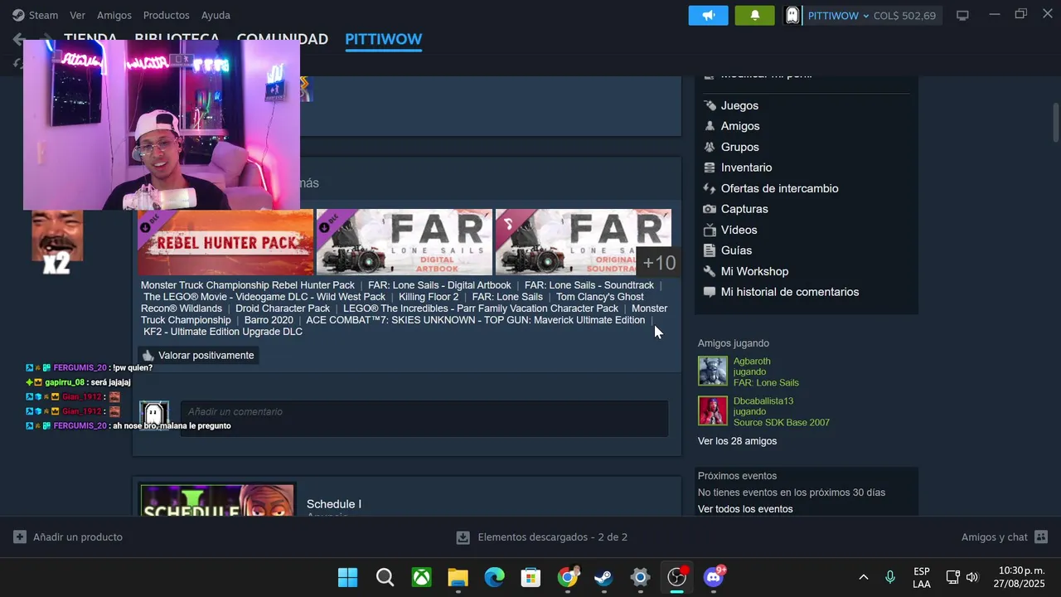This screenshot has height=597, width=1061.
Task: Open the Rebel Hunter Pack thumbnail
Action: [225, 242]
